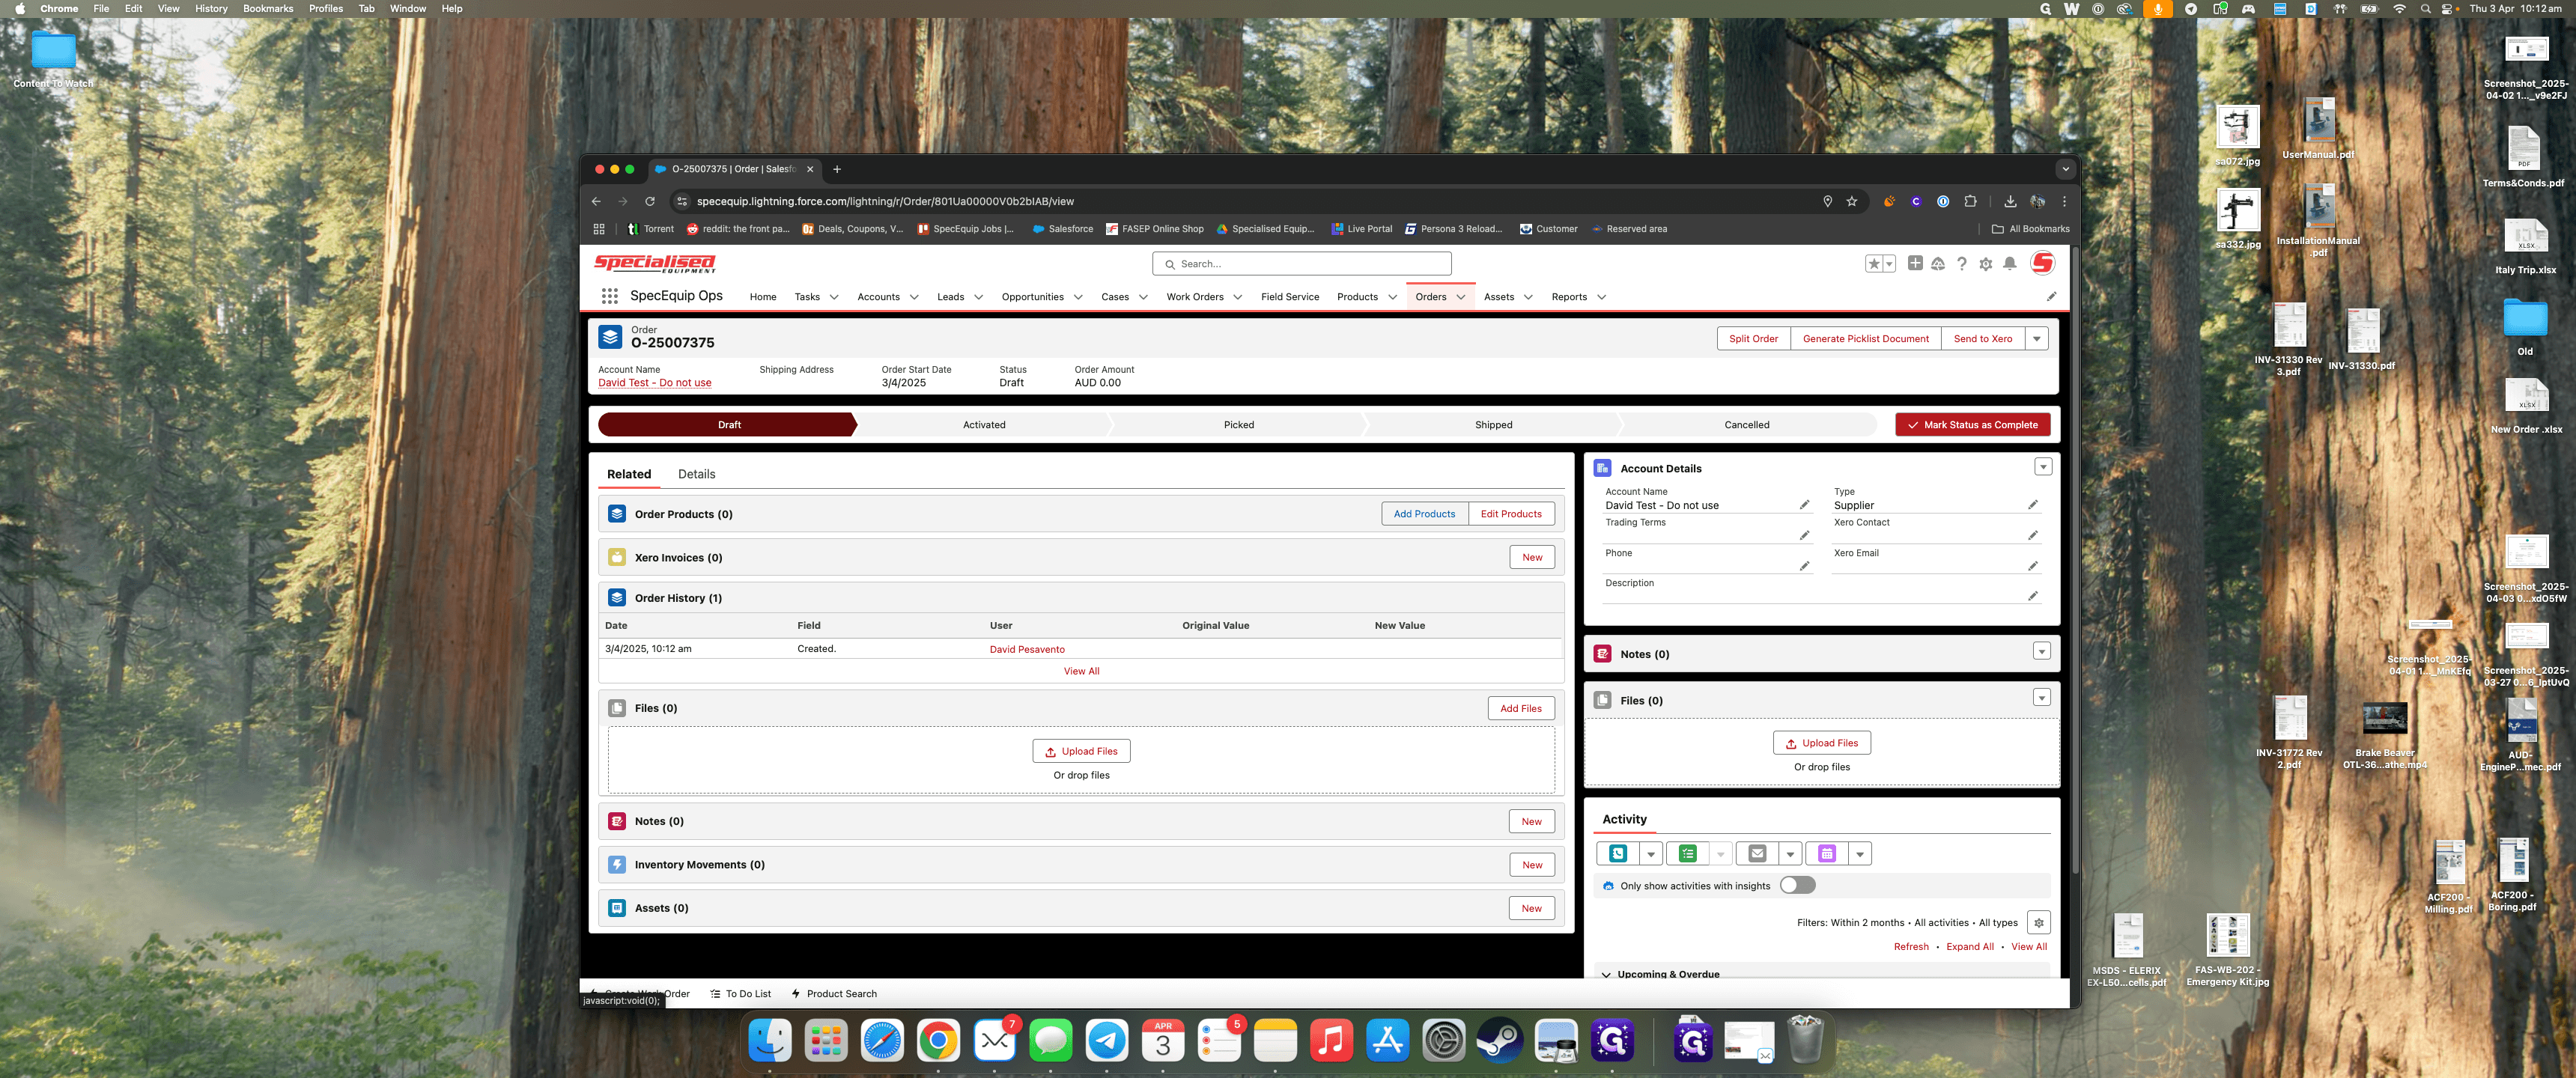Click the Salesforce Search input field
This screenshot has height=1078, width=2576.
pyautogui.click(x=1301, y=264)
